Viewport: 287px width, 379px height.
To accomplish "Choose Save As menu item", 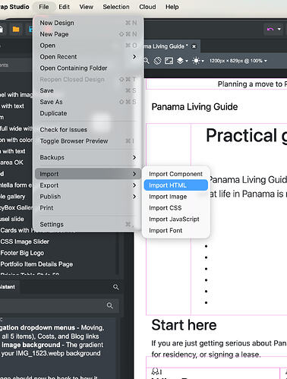I will [x=88, y=102].
